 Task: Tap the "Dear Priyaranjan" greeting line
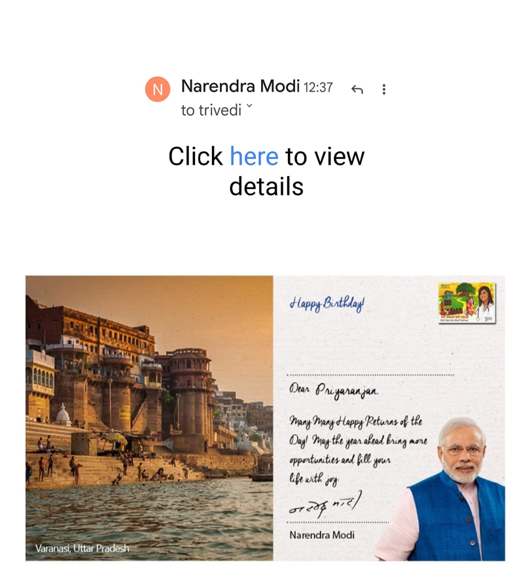(x=334, y=390)
